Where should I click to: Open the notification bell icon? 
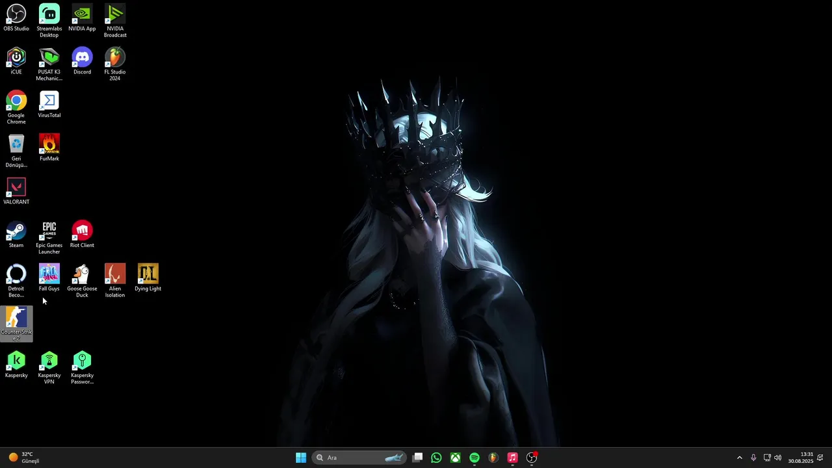[820, 458]
